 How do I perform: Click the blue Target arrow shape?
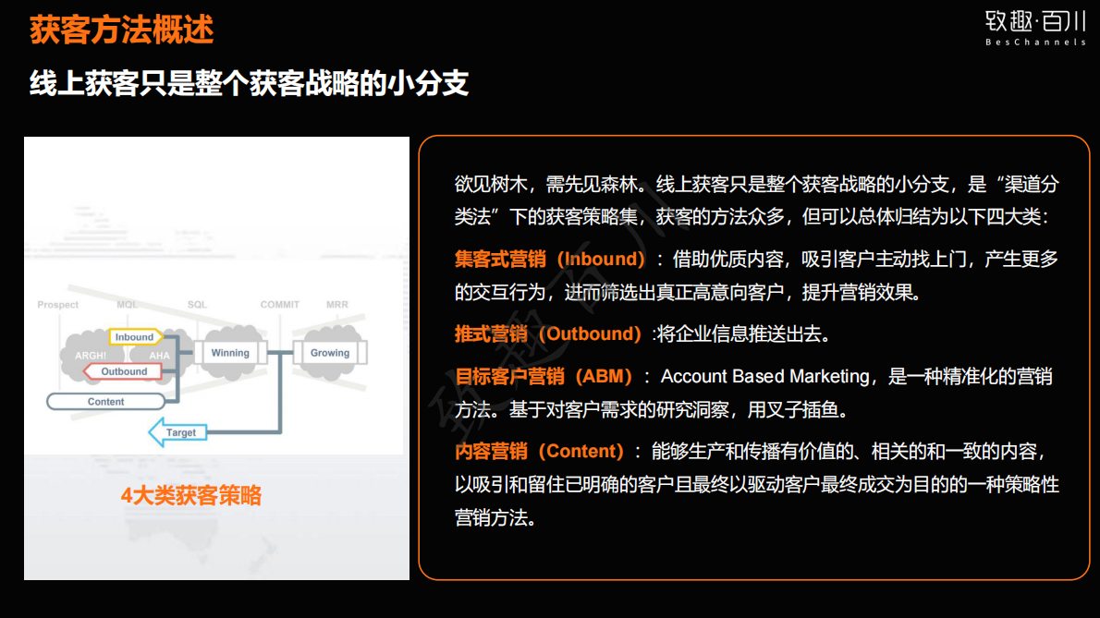[178, 431]
